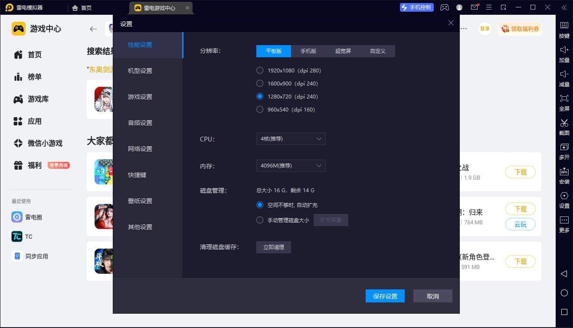Tap the Android recent apps square button
The image size is (573, 328).
coord(564,312)
